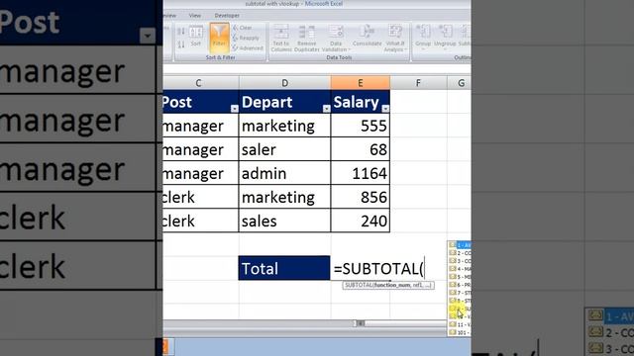Choose option 3 in function_num list
The height and width of the screenshot is (356, 634).
tap(460, 261)
